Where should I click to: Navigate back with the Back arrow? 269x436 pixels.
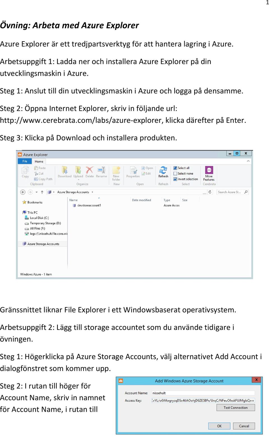(x=23, y=192)
